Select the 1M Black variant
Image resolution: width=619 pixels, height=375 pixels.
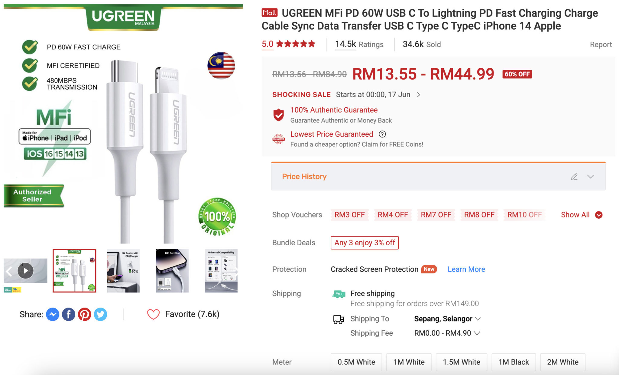click(x=514, y=362)
